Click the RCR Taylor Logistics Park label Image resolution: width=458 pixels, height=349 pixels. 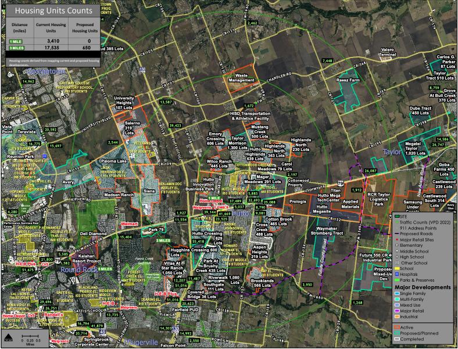tap(379, 199)
